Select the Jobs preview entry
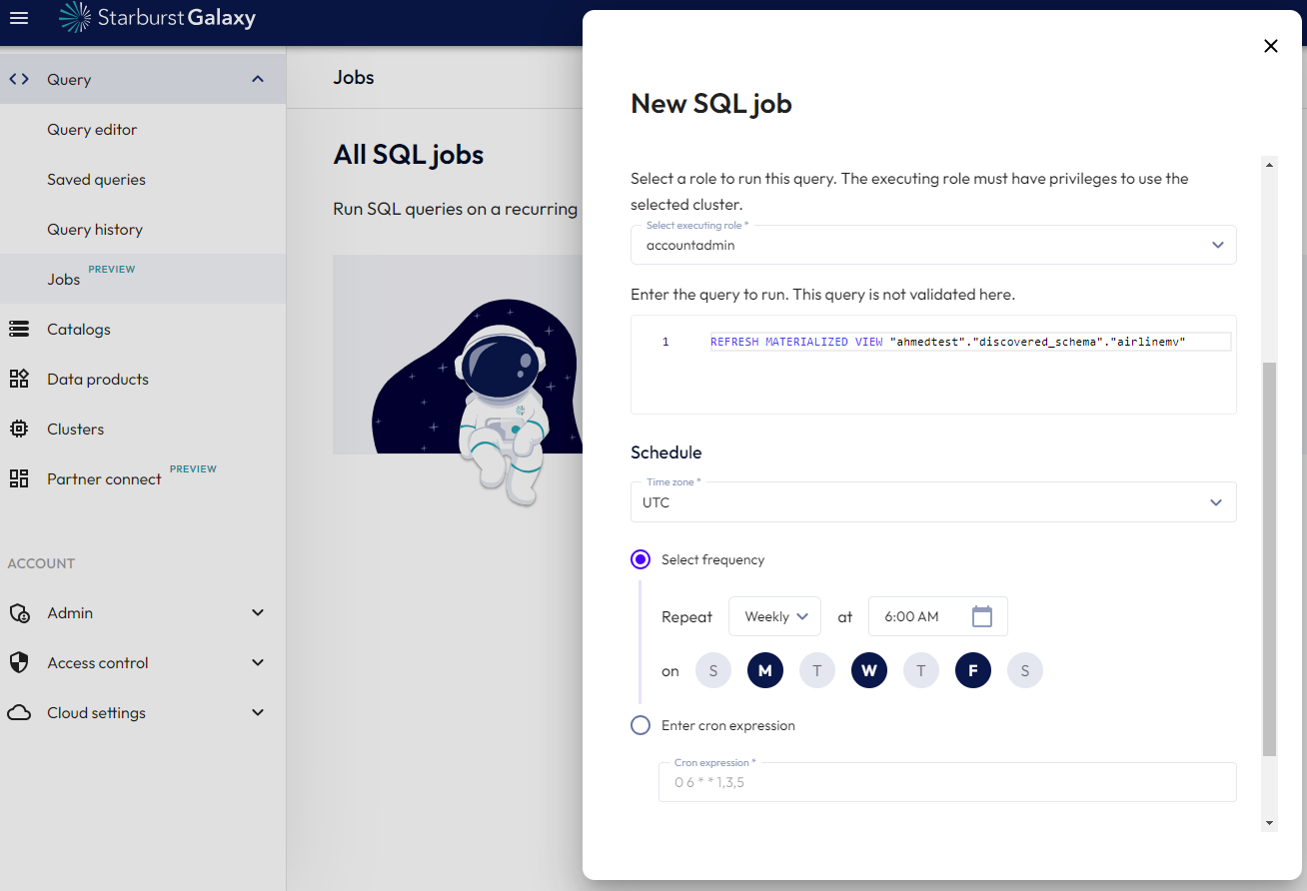This screenshot has height=891, width=1307. tap(63, 279)
